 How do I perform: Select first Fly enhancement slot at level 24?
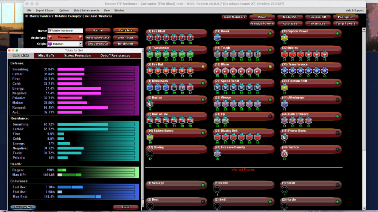coord(217,120)
